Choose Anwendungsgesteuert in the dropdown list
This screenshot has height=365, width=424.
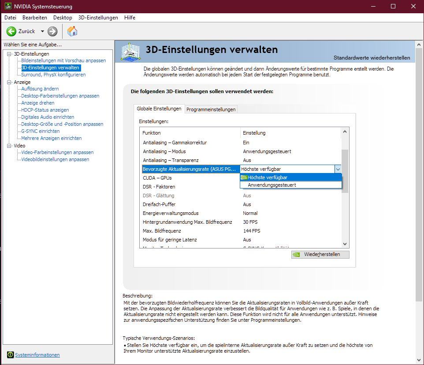click(291, 185)
